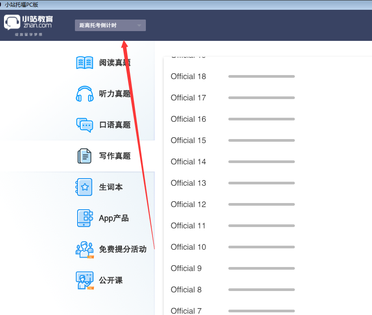
Task: Select Official 13 test
Action: 188,183
